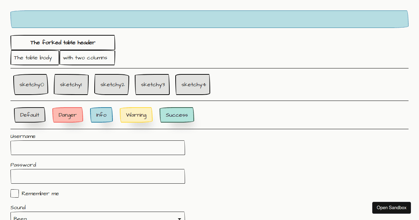Click the sketchy4 button
This screenshot has height=220, width=419.
coord(193,84)
